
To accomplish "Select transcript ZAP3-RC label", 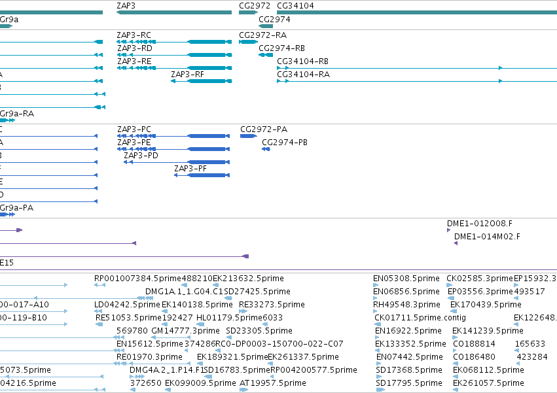I will point(134,35).
